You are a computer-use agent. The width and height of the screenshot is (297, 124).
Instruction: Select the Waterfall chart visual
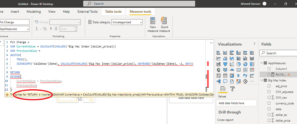pos(218,64)
